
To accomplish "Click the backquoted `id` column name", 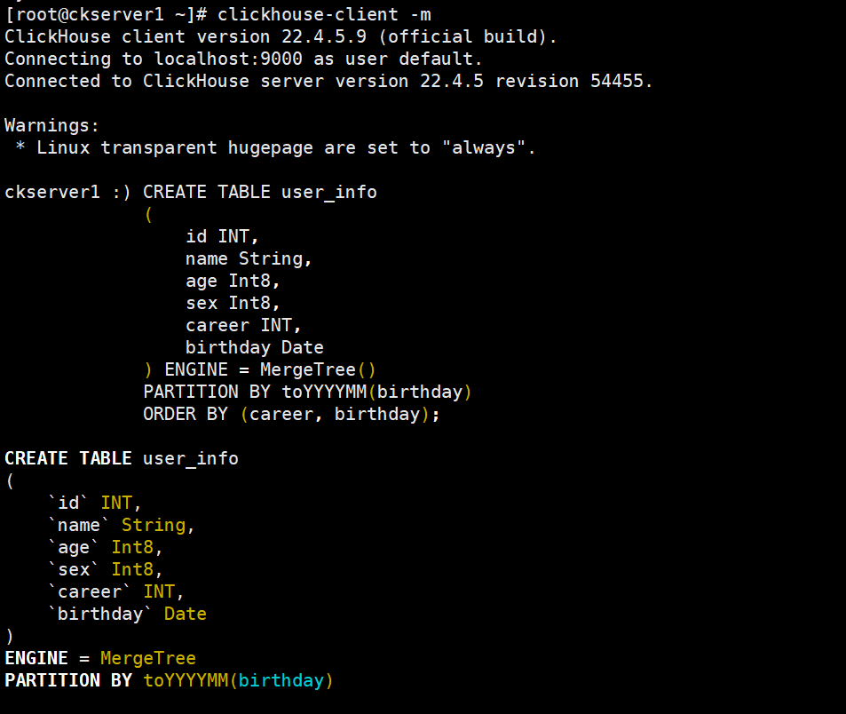I will tap(68, 503).
